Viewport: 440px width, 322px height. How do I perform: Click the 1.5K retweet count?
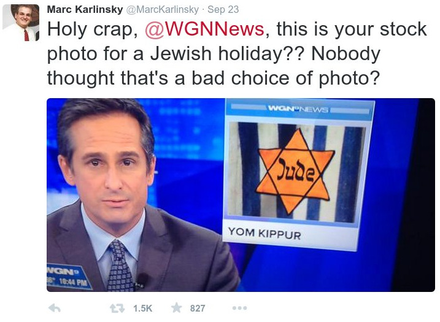142,309
